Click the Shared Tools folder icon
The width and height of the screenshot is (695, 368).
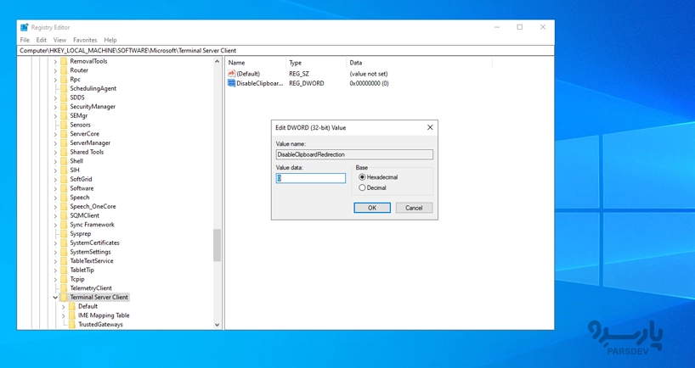(64, 152)
